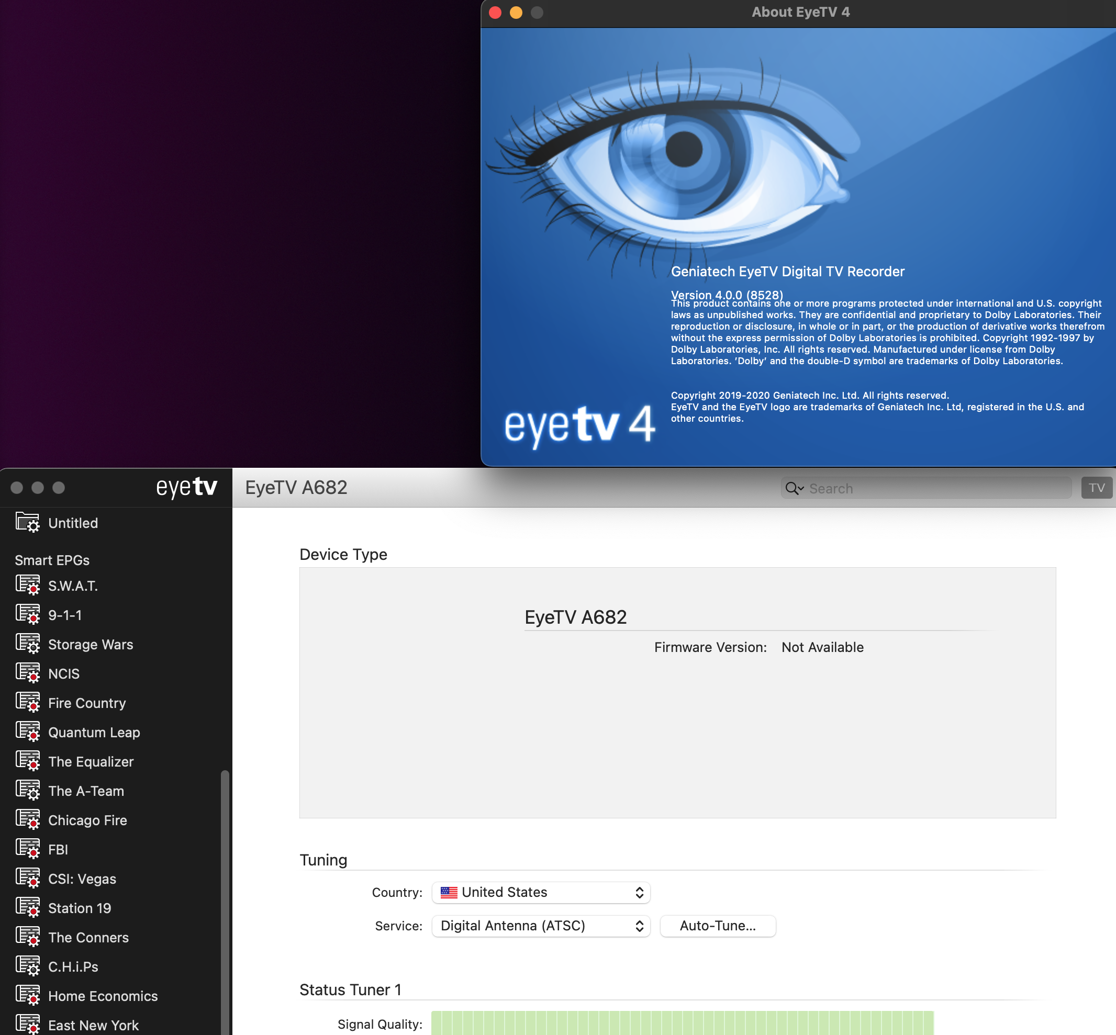This screenshot has width=1116, height=1035.
Task: Click the Chicago Fire Smart EPG icon
Action: coord(27,820)
